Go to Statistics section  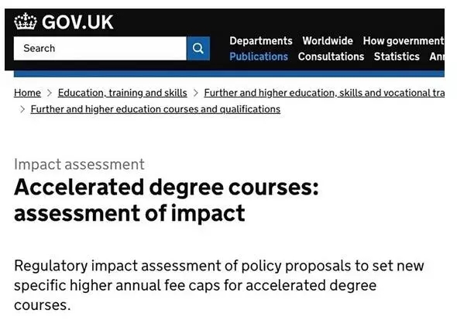[397, 57]
